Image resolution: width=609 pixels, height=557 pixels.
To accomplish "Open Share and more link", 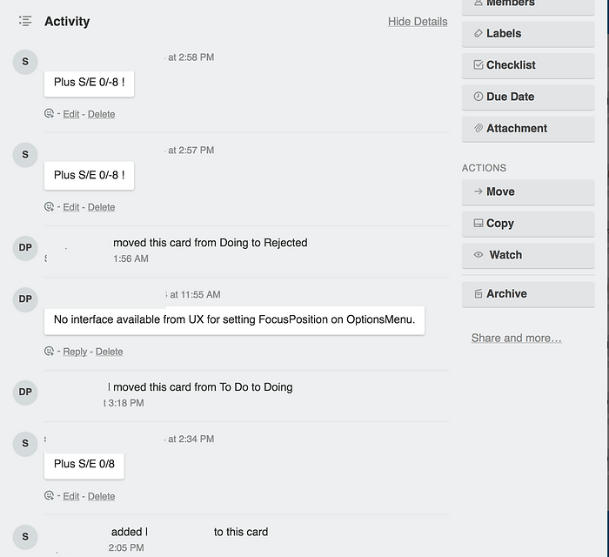I will [x=516, y=338].
